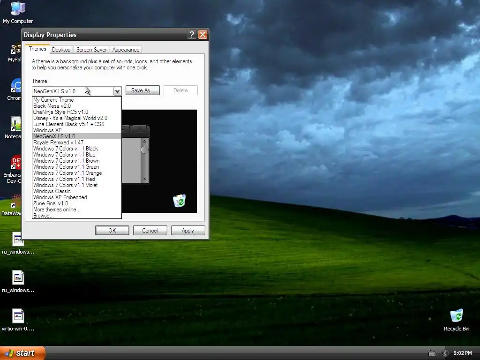Switch to the Appearance tab
This screenshot has height=360, width=480.
(126, 50)
